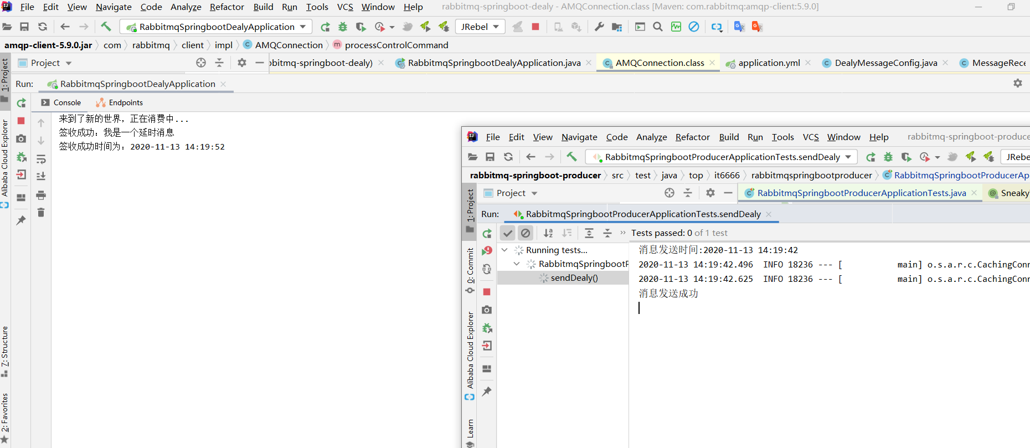The image size is (1030, 448).
Task: Open the Favorites tool window sidebar button
Action: click(x=5, y=418)
